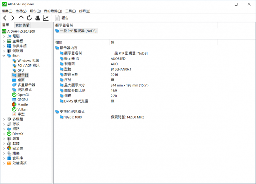Open the 報告(R) menu

[35, 11]
